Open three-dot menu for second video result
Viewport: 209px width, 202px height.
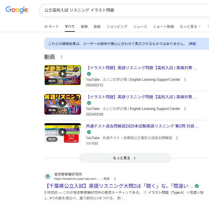tap(185, 109)
